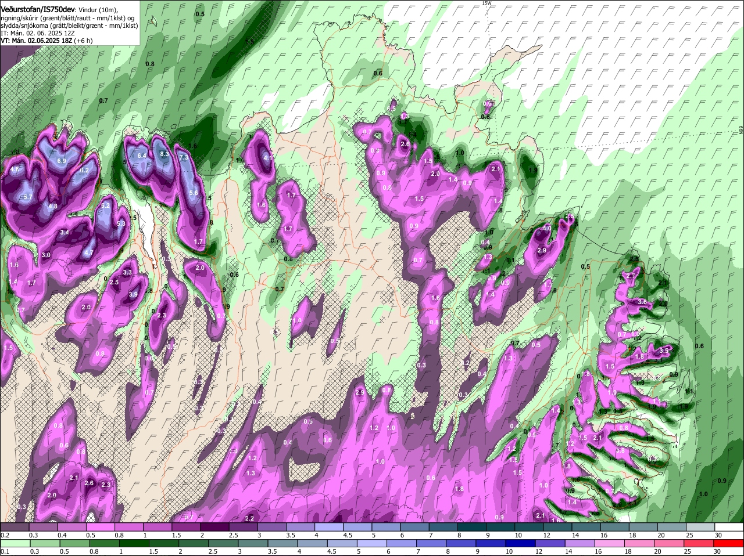Click the 4.8 snowfall value on map
The width and height of the screenshot is (744, 556).
pyautogui.click(x=53, y=207)
